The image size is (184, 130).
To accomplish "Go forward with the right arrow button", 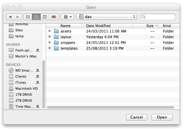I will (x=18, y=17).
